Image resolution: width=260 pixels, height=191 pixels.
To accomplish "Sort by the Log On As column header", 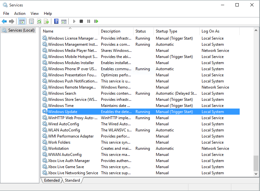I will point(220,31).
